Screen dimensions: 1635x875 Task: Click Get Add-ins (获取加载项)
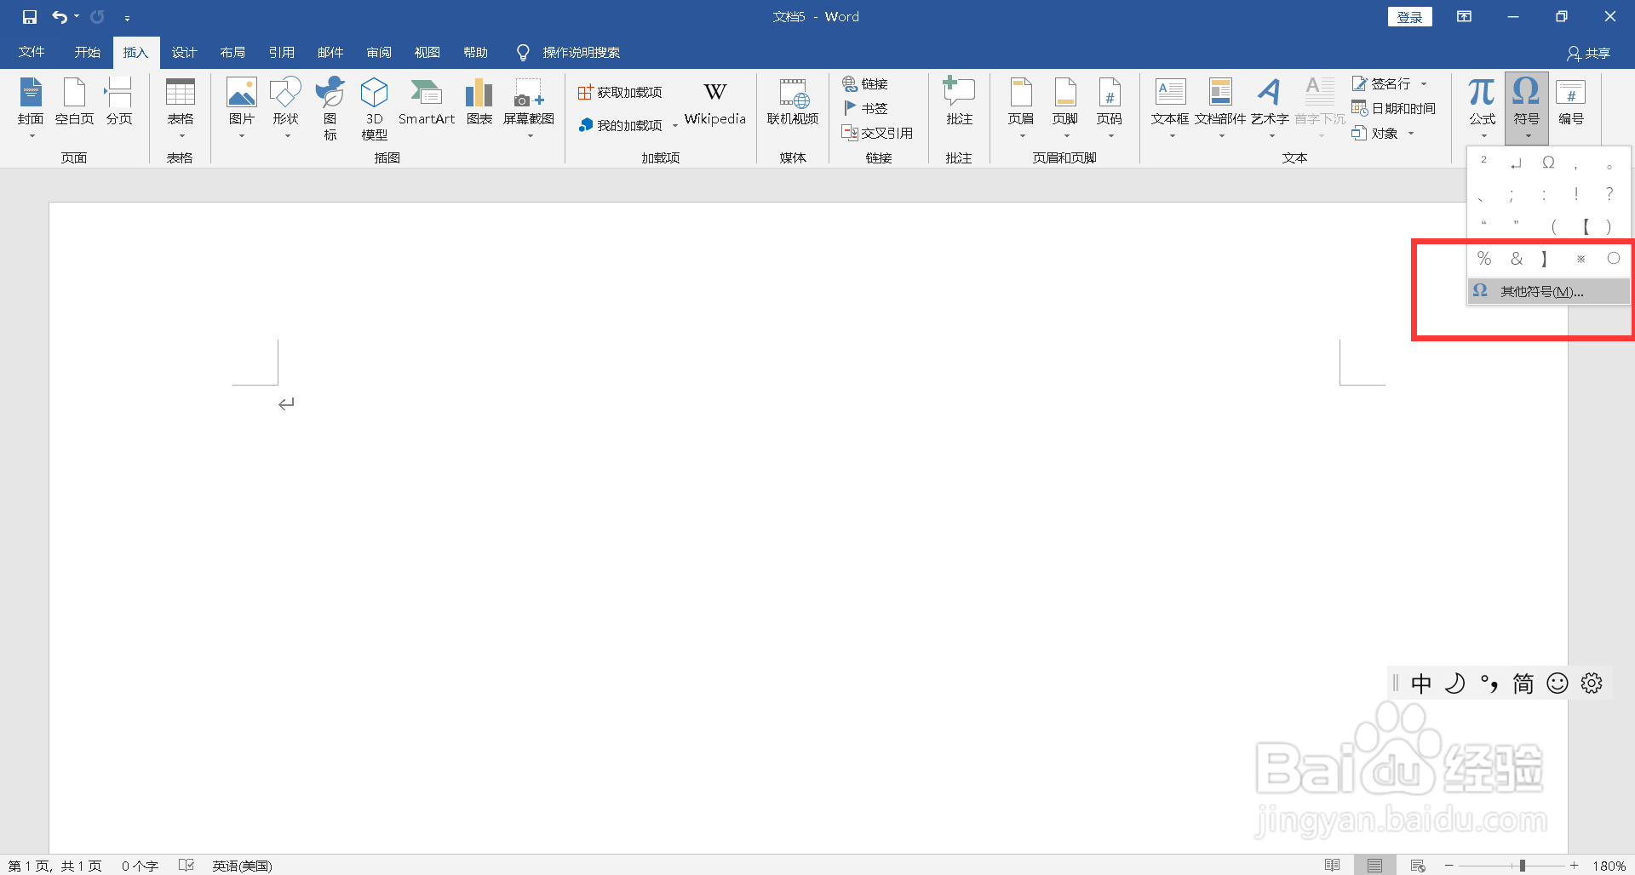[621, 92]
